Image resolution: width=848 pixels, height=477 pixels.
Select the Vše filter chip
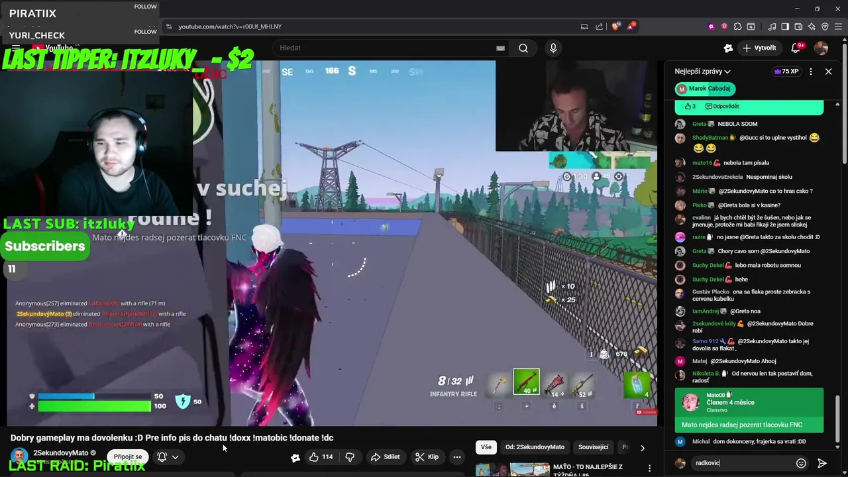486,447
